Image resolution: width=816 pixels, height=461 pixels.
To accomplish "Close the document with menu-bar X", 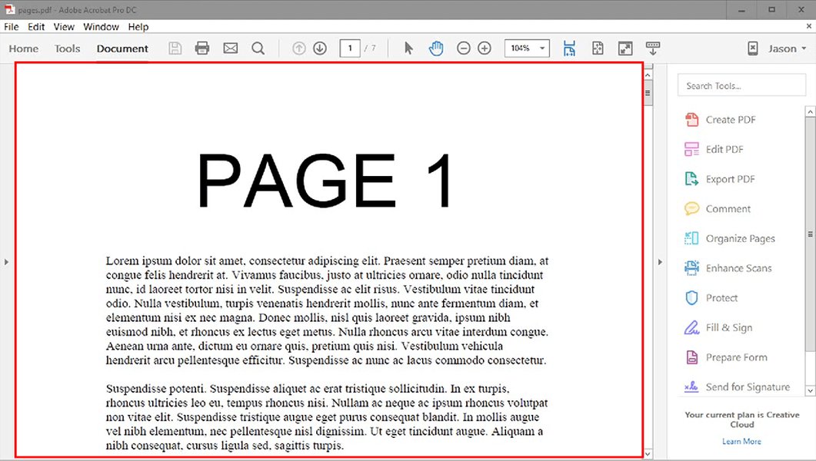I will (809, 26).
